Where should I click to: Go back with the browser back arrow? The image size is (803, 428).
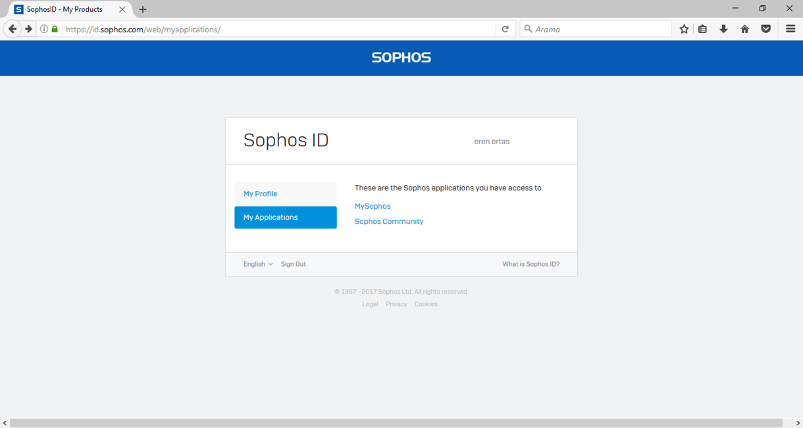coord(13,29)
